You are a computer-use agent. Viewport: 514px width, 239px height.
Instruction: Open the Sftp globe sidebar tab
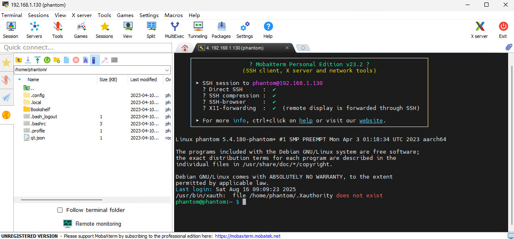(6, 115)
